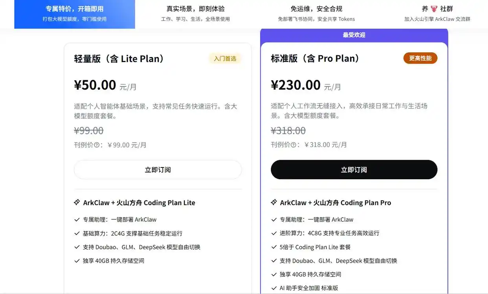Click the 更高性能 badge

420,58
